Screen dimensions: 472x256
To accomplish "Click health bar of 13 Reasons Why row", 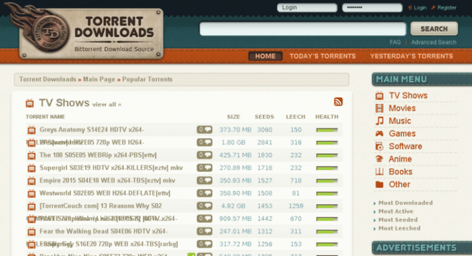I will point(327,206).
